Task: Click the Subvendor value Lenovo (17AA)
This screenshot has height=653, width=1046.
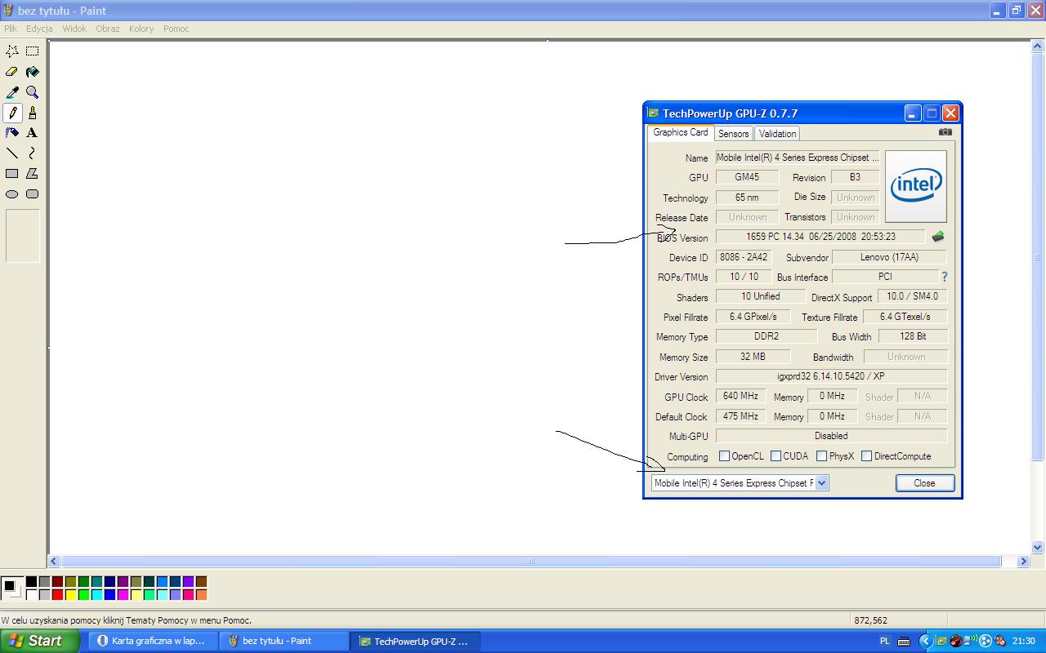Action: tap(890, 257)
